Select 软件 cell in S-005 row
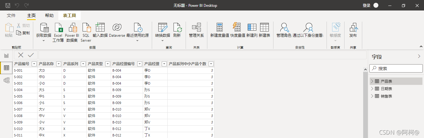Screen dimensions: 424x138 click(x=99, y=96)
